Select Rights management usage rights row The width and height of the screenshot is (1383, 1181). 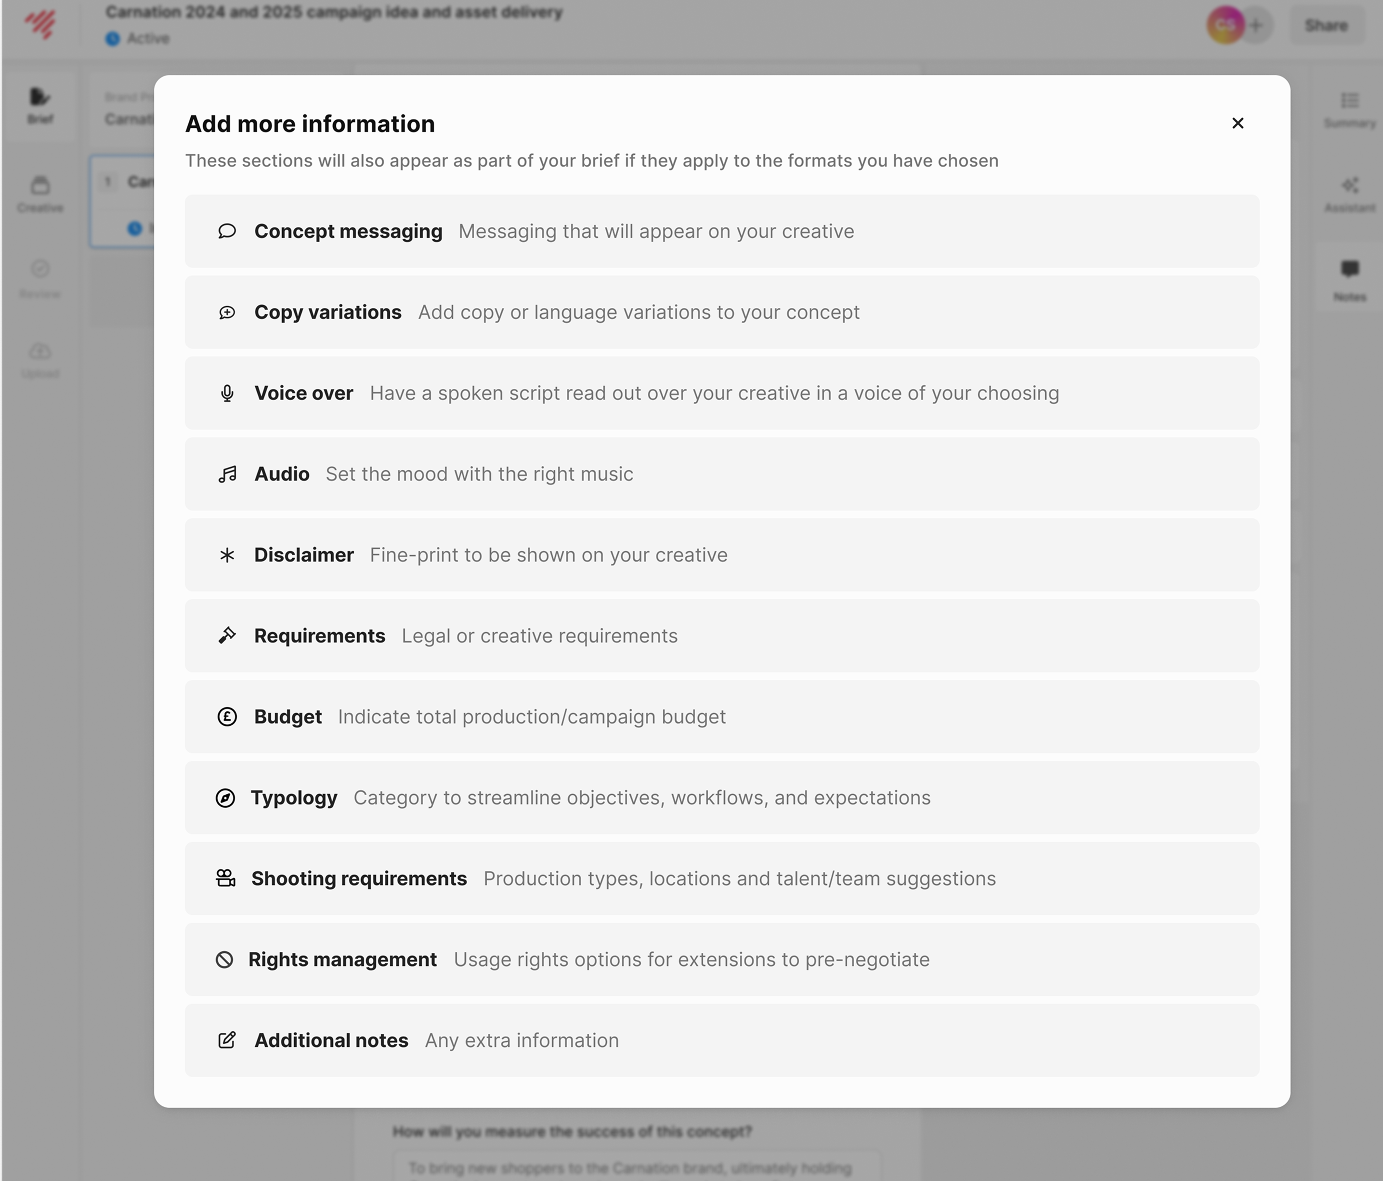[x=721, y=959]
